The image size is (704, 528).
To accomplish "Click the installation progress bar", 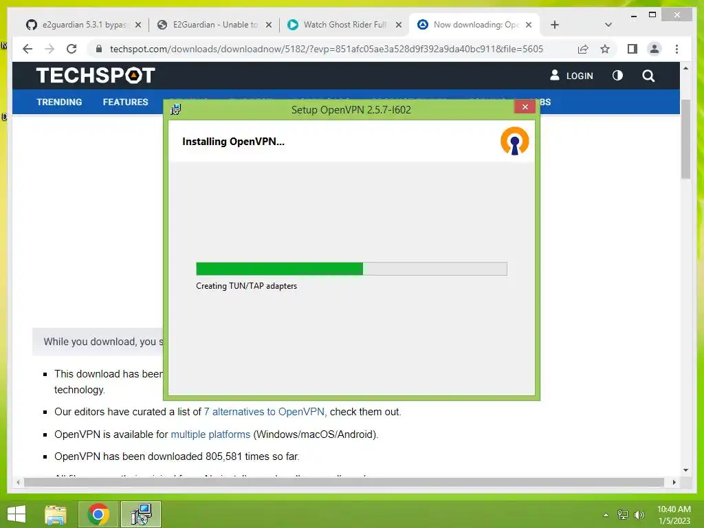I will coord(351,269).
